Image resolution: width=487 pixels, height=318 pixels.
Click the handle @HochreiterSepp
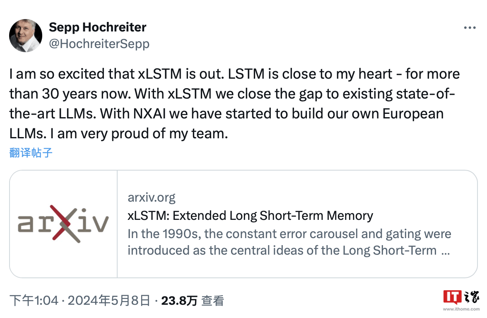pyautogui.click(x=99, y=43)
